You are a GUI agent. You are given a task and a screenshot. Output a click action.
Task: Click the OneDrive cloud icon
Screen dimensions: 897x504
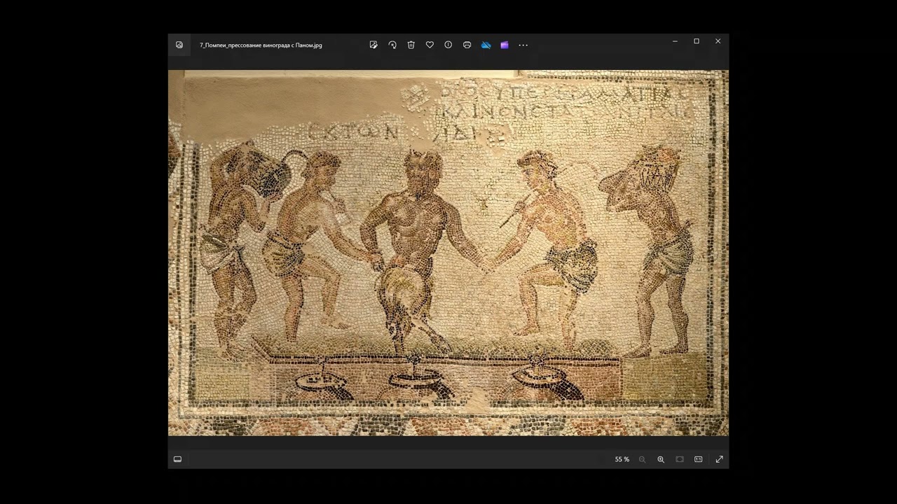pos(486,45)
